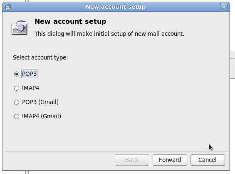Pick the POP3 (Gmail) radio circle

click(x=17, y=102)
